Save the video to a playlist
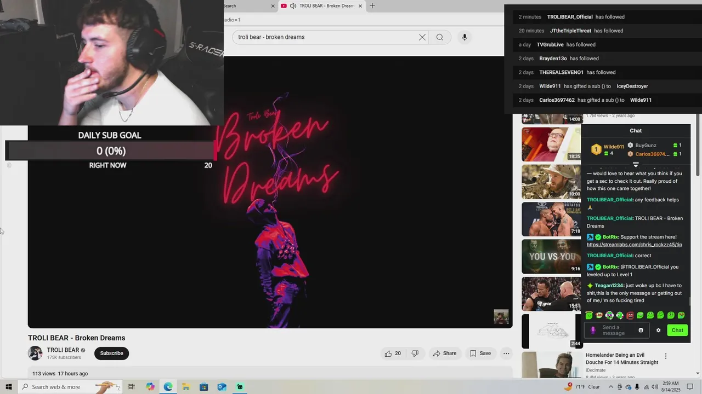The height and width of the screenshot is (394, 702). (x=480, y=354)
